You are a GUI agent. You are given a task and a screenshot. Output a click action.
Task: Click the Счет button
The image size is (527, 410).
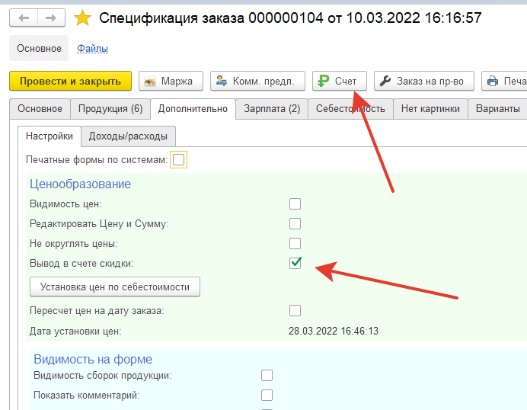coord(340,81)
